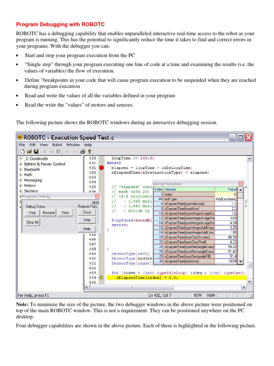This screenshot has height=366, width=274.
Task: Expand the Math tree node
Action: click(20, 175)
